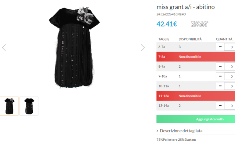Decrease quantity for size 8-9a
The height and width of the screenshot is (145, 235).
[220, 67]
